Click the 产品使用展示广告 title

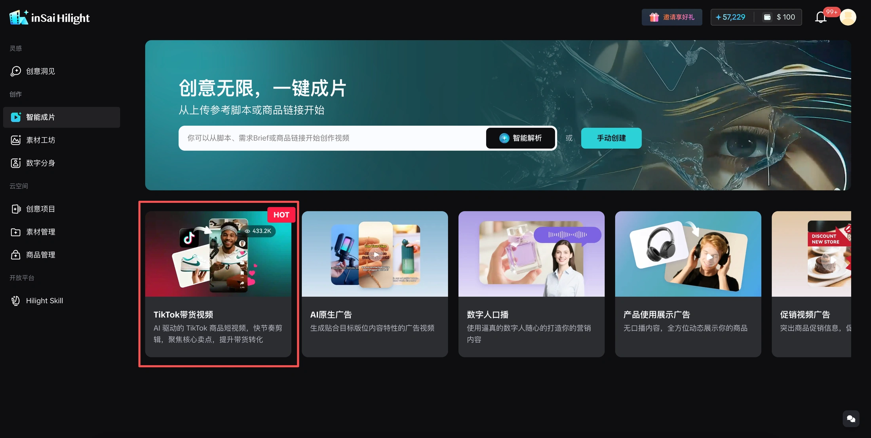click(657, 315)
